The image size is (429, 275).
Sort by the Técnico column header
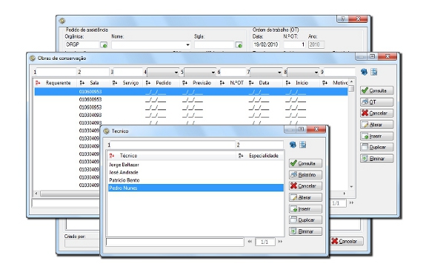(128, 156)
